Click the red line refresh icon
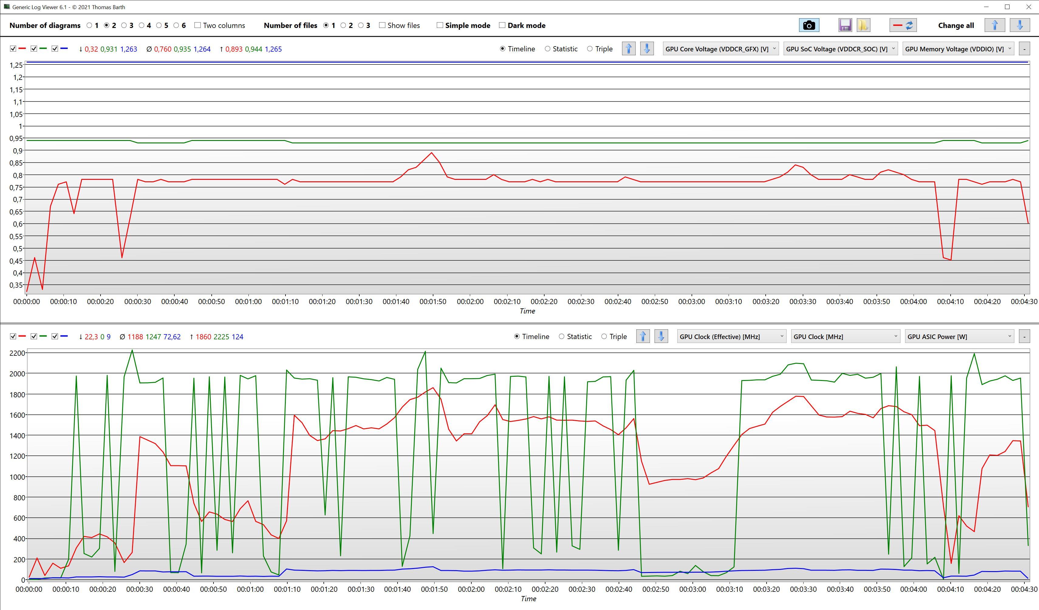 (x=903, y=25)
